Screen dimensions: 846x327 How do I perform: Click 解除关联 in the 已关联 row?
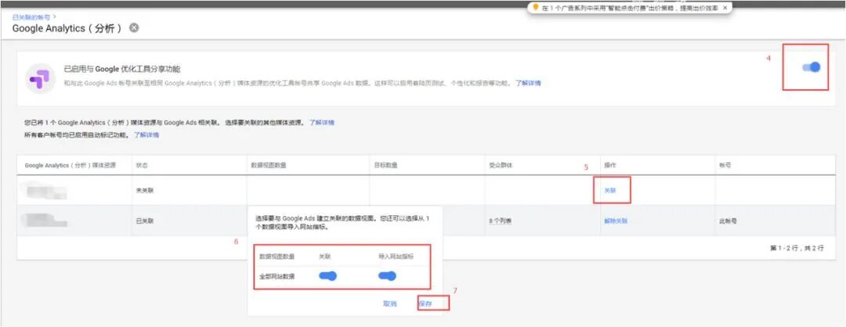[615, 221]
